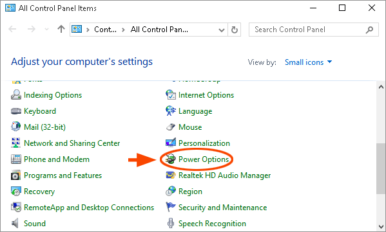Minimize the All Control Panel Items window
Screen dimensions: 386x232
(x=313, y=8)
